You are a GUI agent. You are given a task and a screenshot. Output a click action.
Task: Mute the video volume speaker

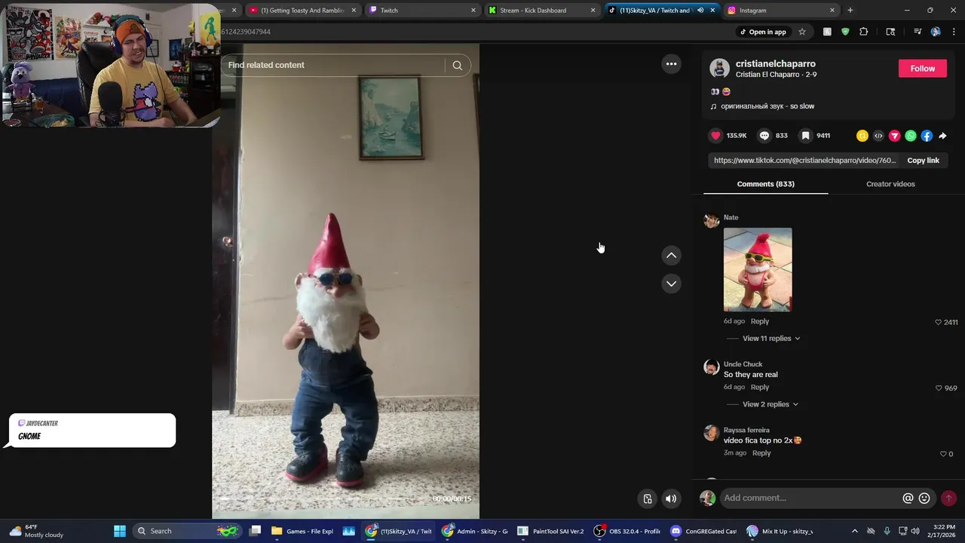671,499
